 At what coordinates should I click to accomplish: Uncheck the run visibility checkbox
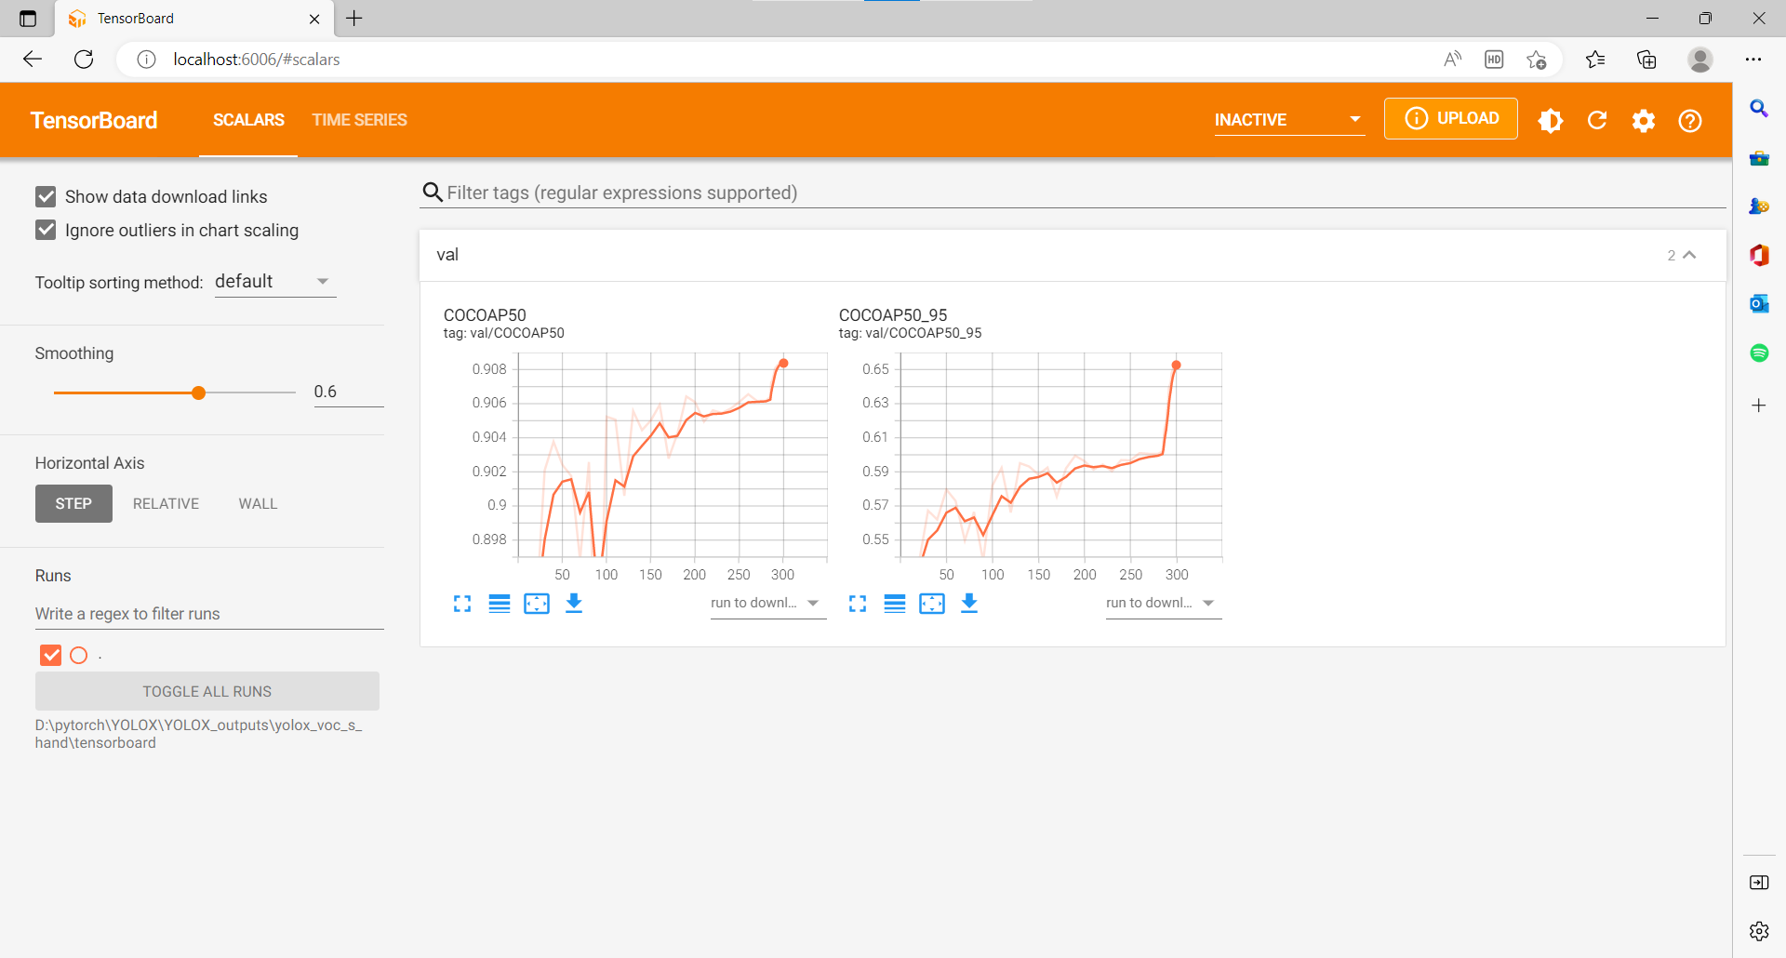click(x=51, y=656)
